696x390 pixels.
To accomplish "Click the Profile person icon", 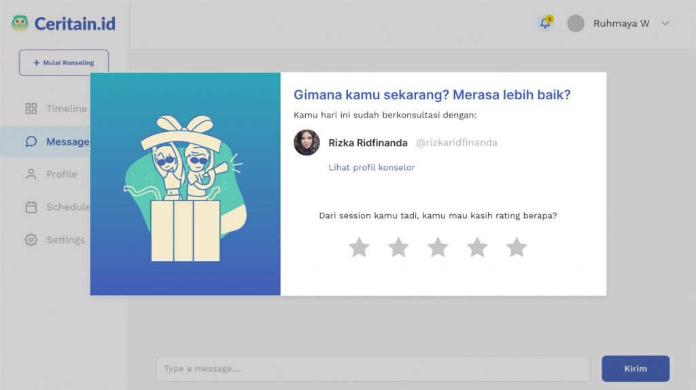I will point(31,175).
